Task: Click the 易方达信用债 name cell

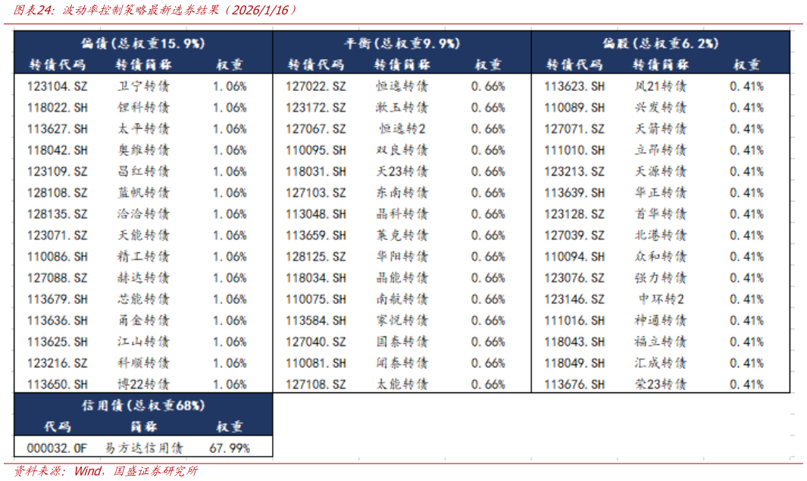Action: (143, 448)
